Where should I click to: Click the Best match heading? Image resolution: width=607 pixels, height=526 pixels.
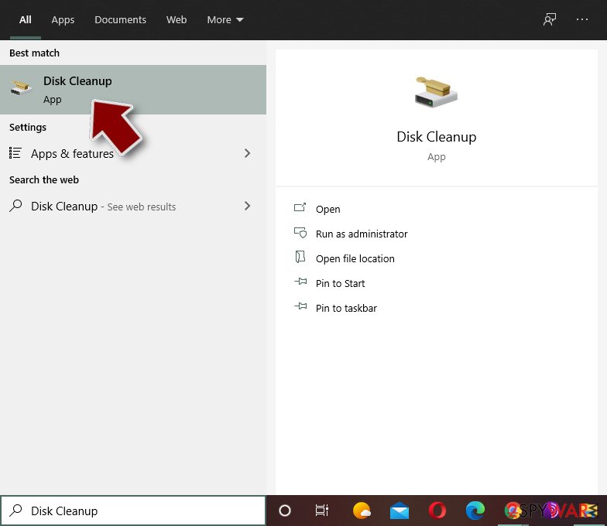tap(34, 53)
